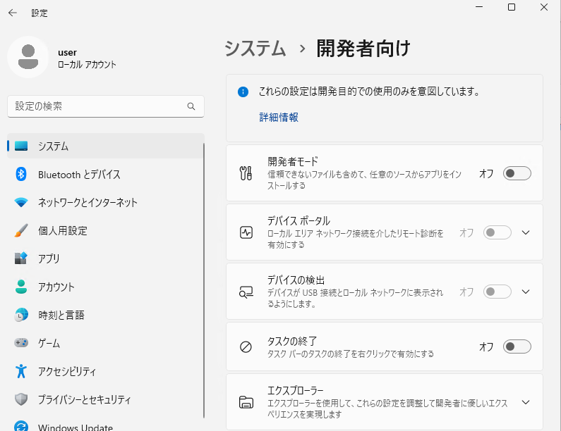
Task: Click システム in the breadcrumb
Action: [x=255, y=49]
